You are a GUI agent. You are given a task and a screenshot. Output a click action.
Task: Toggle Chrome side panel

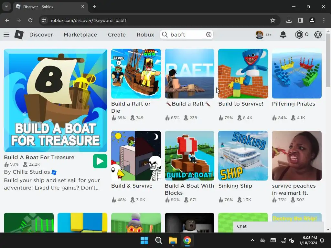pos(301,20)
